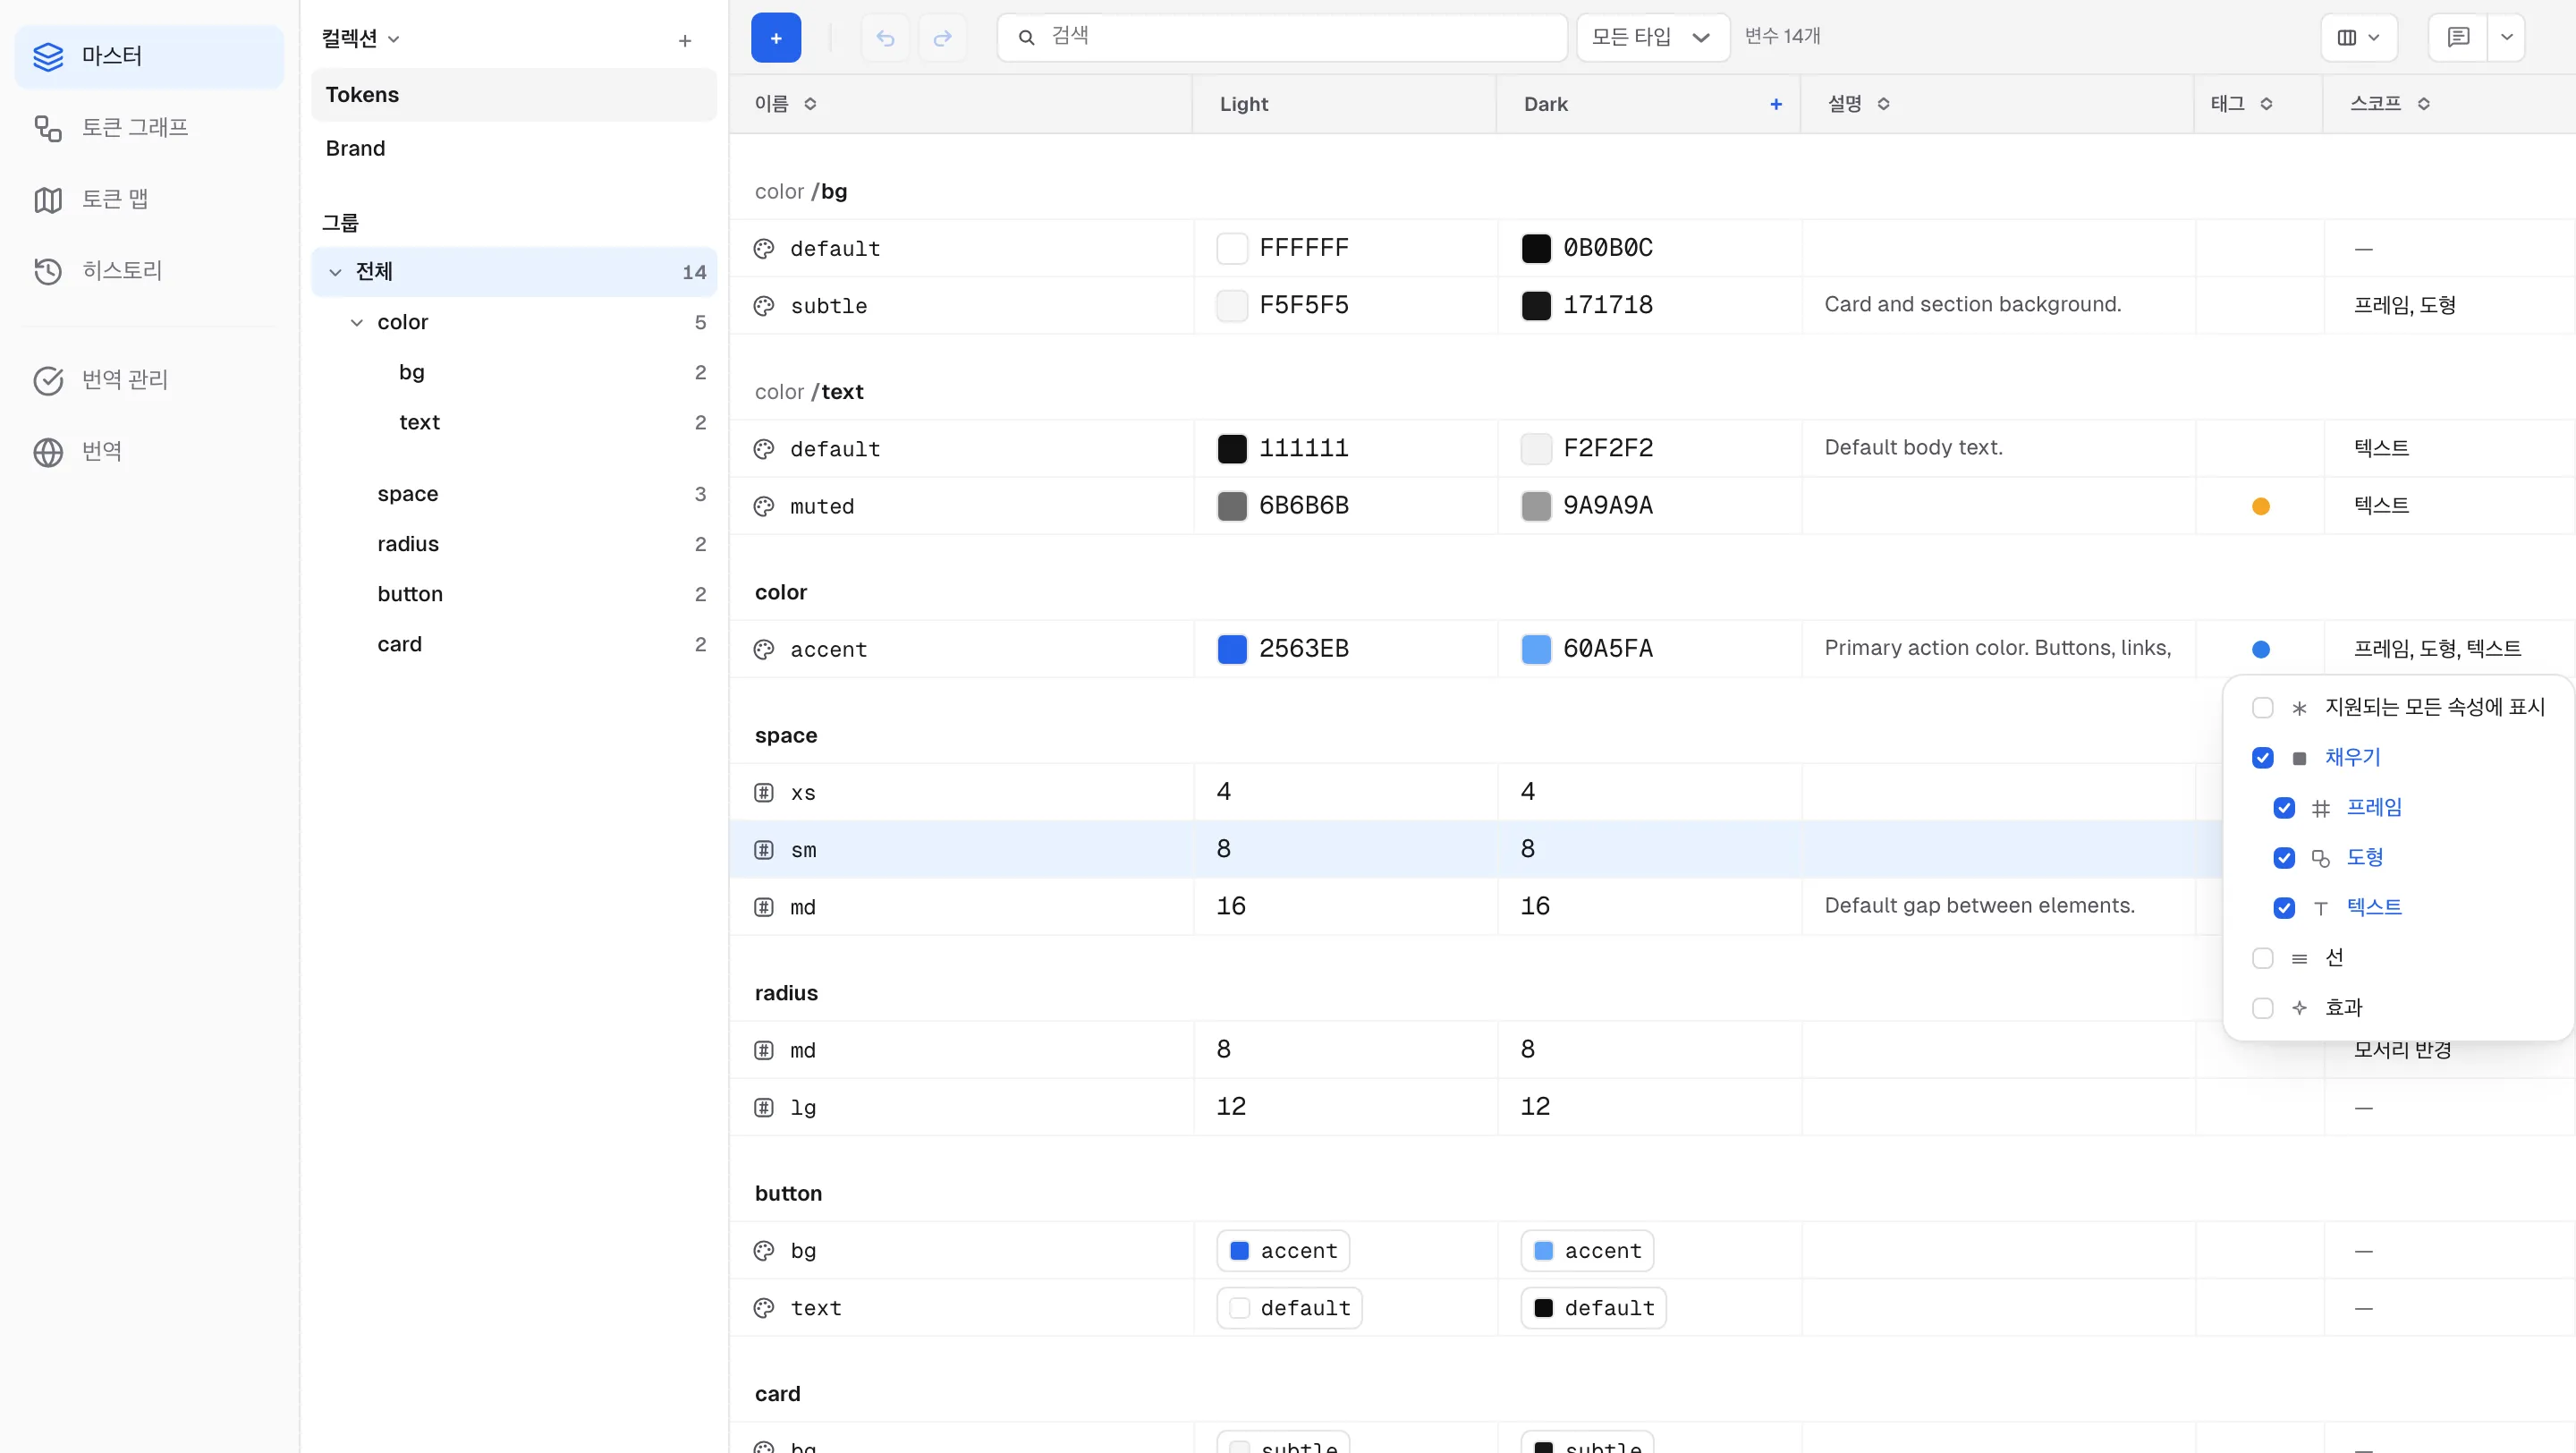Open 번역 globe item
The image size is (2576, 1453).
point(149,452)
